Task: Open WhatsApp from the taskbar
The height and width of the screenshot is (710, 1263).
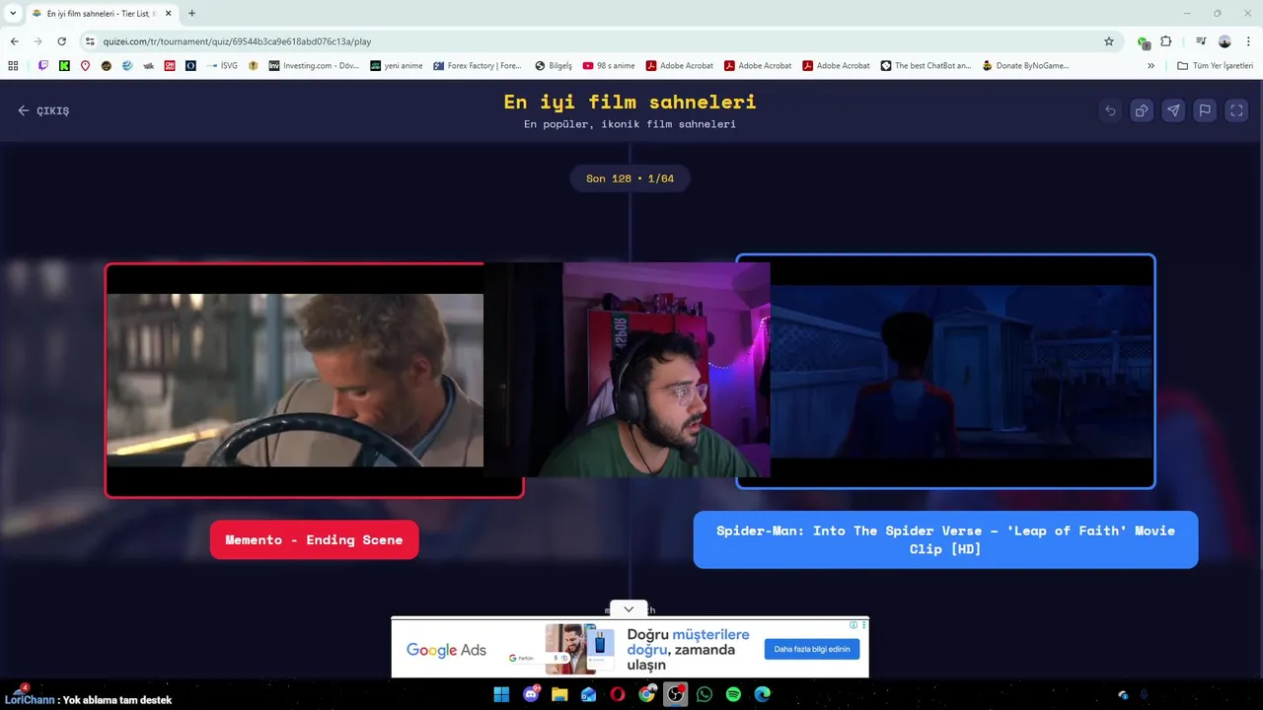Action: point(705,694)
